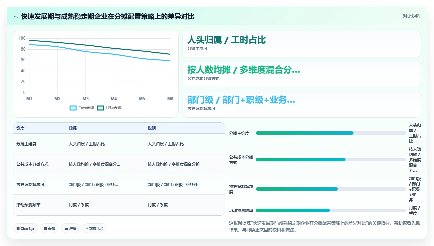Click the 数据 column header

[x=73, y=128]
